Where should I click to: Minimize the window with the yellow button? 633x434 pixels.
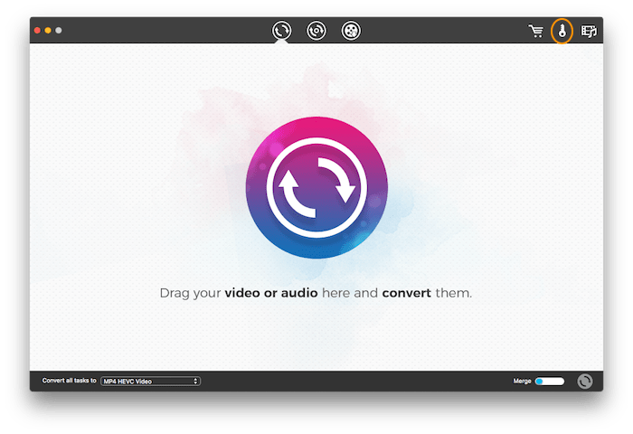[x=48, y=30]
